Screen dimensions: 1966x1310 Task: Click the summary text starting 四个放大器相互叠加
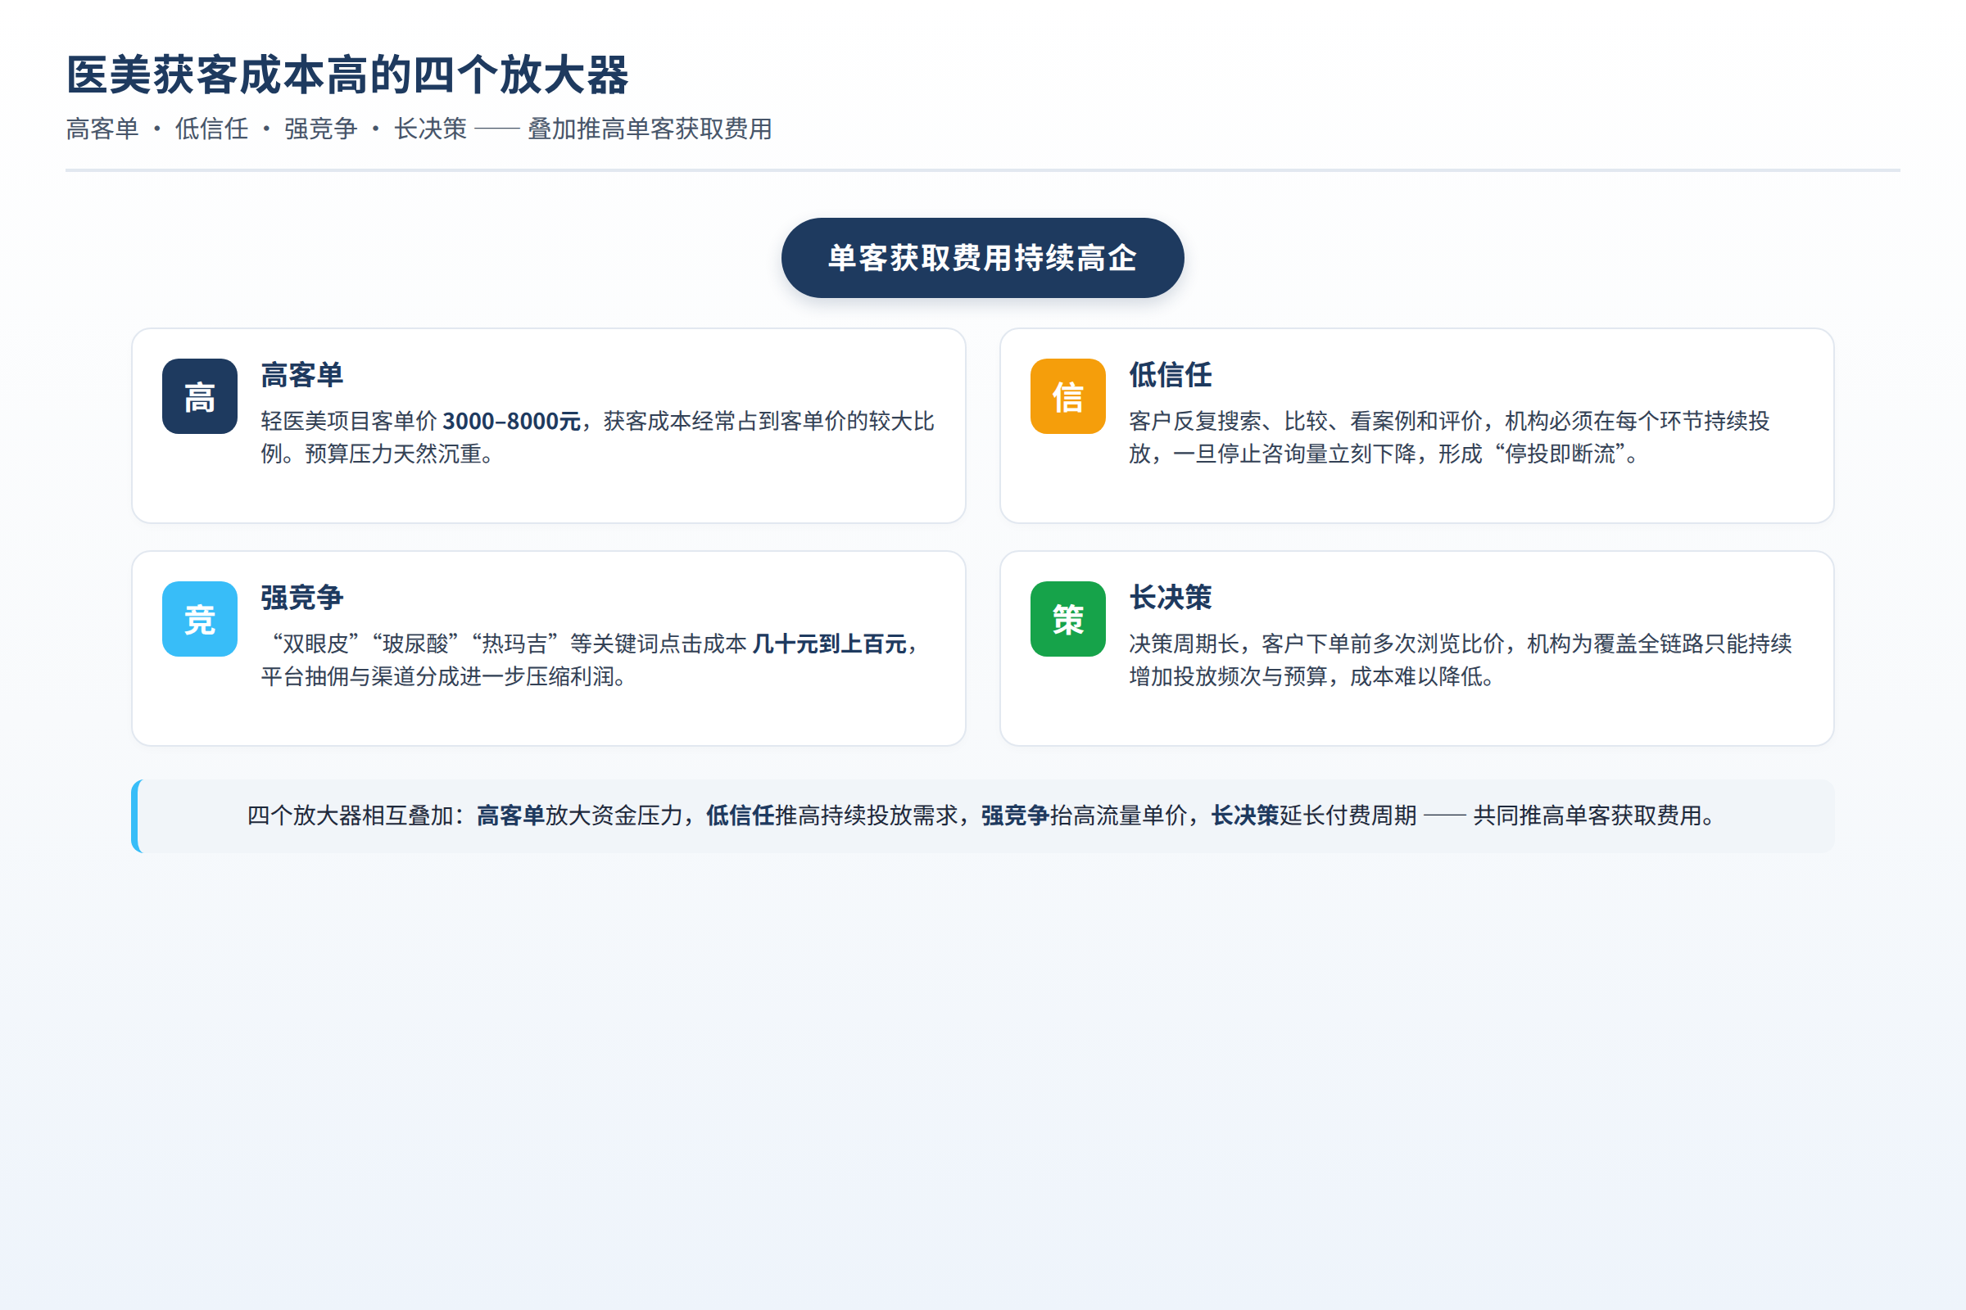click(x=982, y=815)
